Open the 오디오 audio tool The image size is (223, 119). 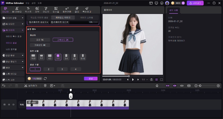(x=46, y=10)
